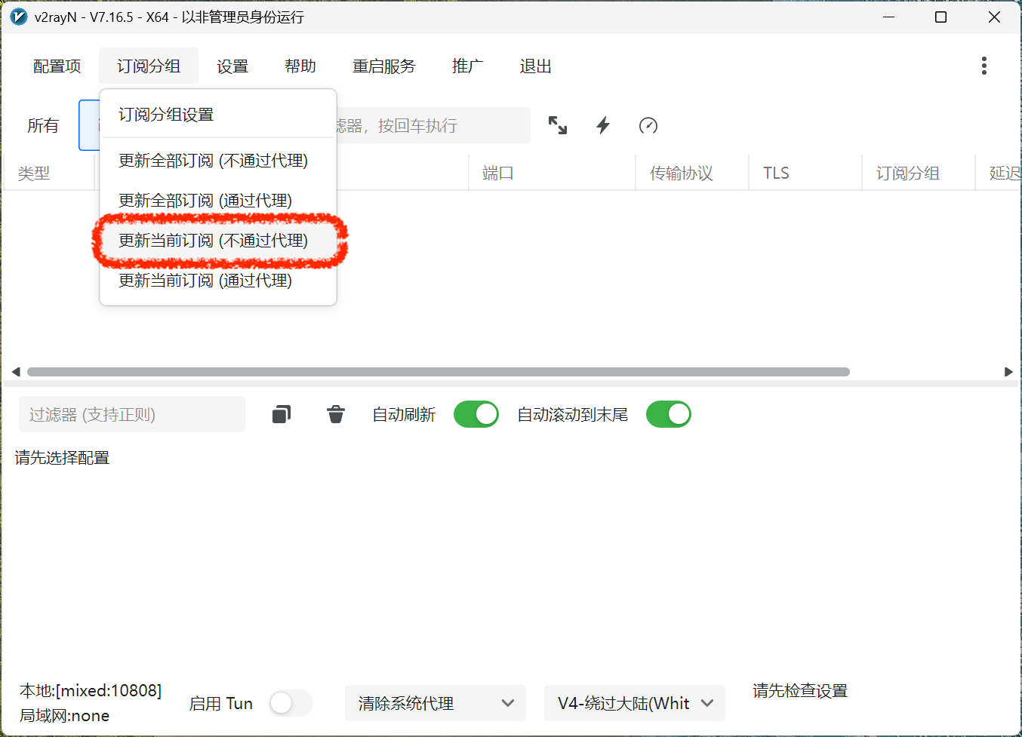Switch to the 所有 tab
Viewport: 1022px width, 737px height.
[x=43, y=125]
